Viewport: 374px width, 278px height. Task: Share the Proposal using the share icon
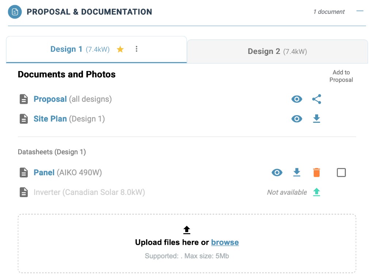click(317, 99)
